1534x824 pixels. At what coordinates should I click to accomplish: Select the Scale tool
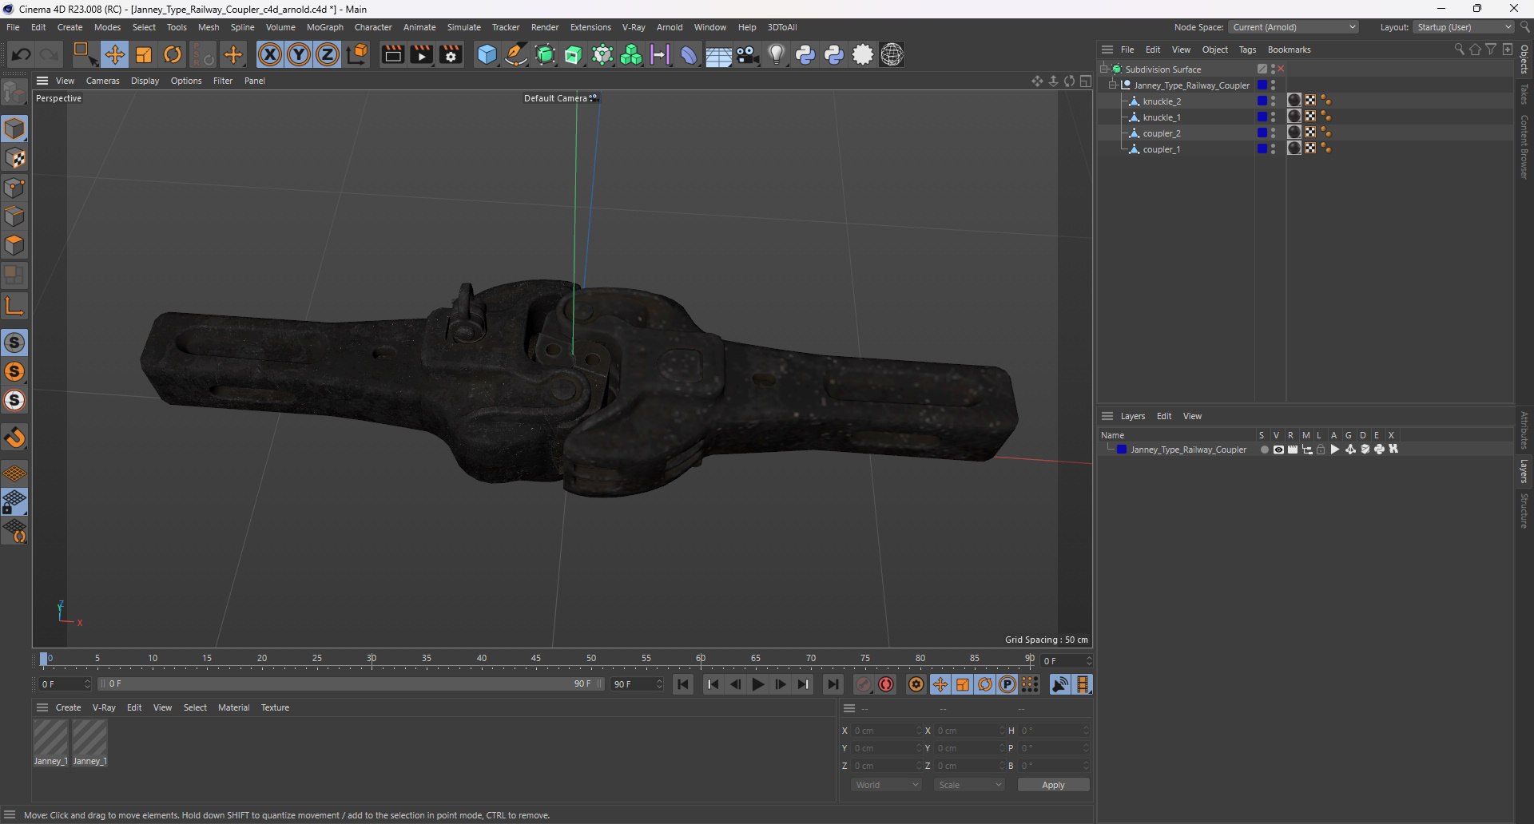(144, 55)
